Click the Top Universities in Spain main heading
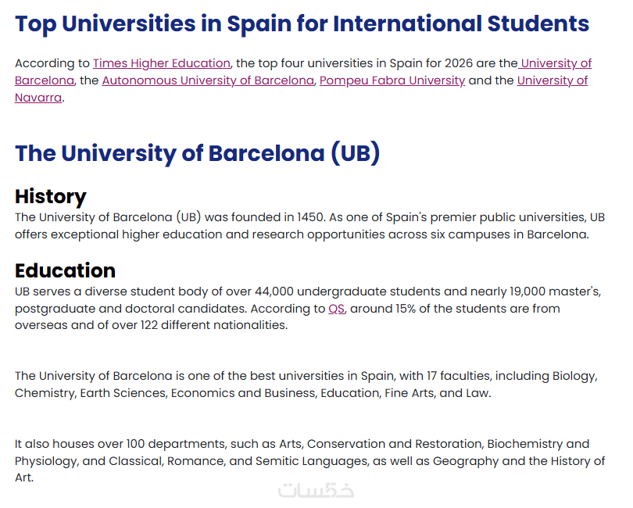 (302, 23)
